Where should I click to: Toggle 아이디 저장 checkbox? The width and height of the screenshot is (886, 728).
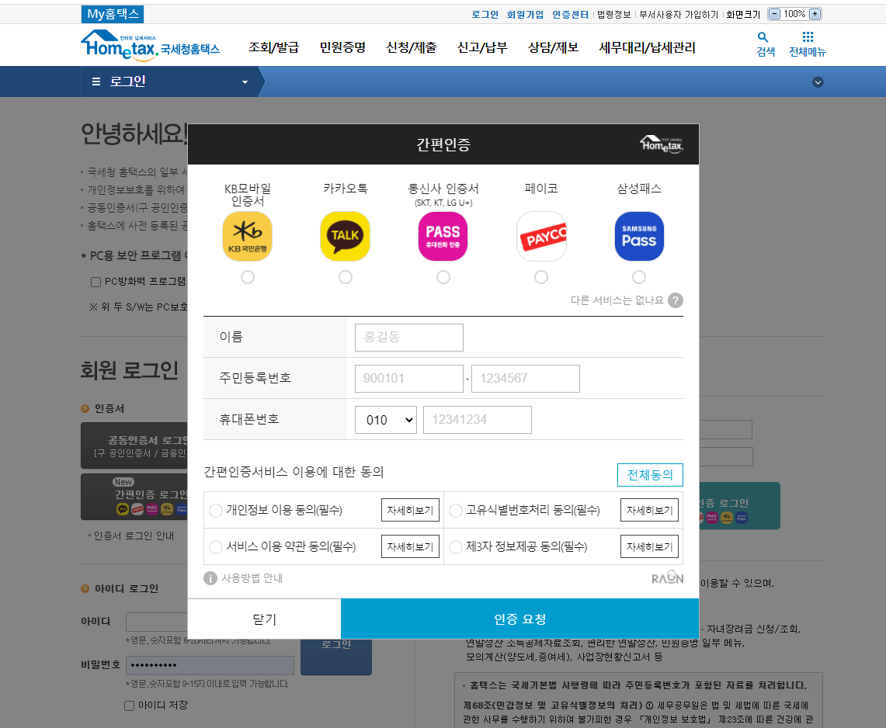[130, 705]
